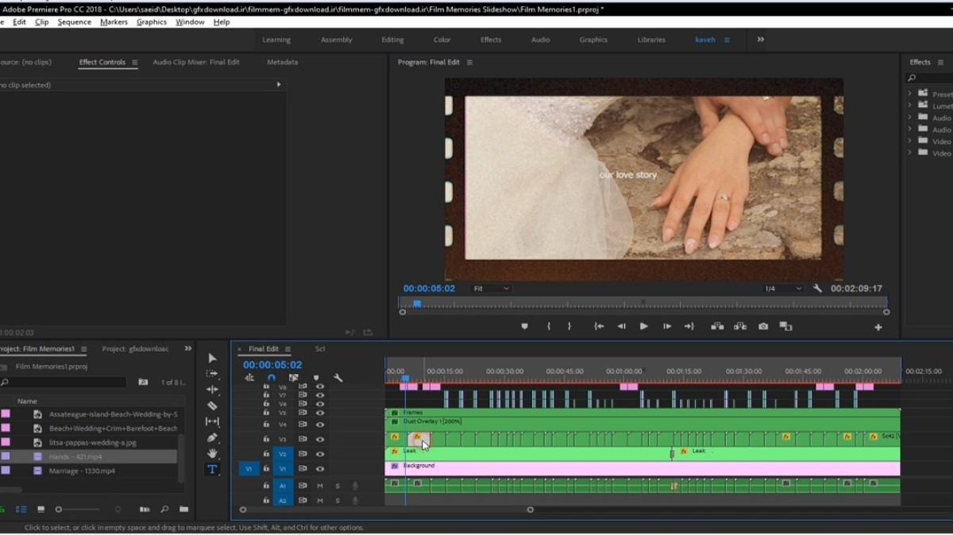This screenshot has height=535, width=953.
Task: Open the 1/4 playback resolution dropdown
Action: pos(782,288)
